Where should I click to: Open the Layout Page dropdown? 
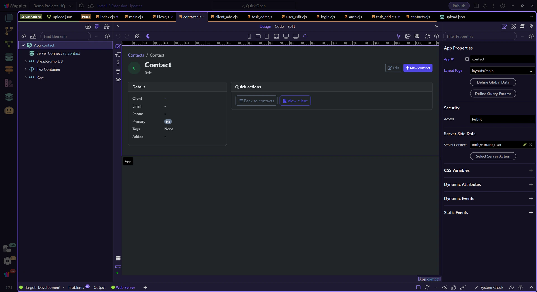[502, 71]
